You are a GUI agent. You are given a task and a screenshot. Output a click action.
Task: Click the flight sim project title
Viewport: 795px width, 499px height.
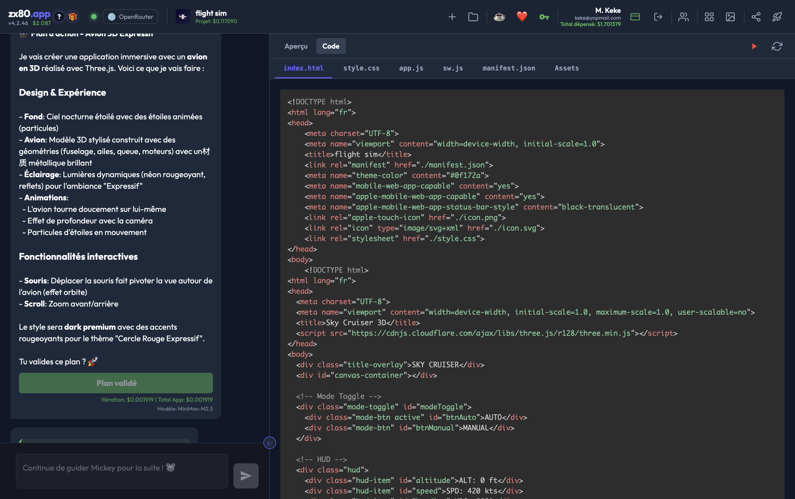(211, 13)
